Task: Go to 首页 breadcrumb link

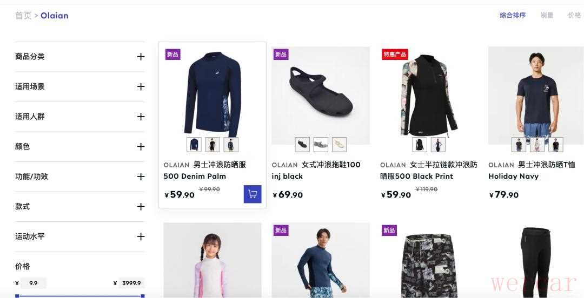Action: (23, 16)
